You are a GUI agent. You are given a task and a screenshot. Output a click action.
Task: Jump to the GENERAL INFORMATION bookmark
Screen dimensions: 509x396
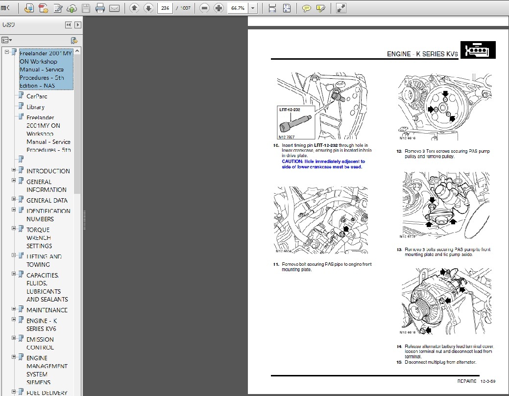click(47, 186)
